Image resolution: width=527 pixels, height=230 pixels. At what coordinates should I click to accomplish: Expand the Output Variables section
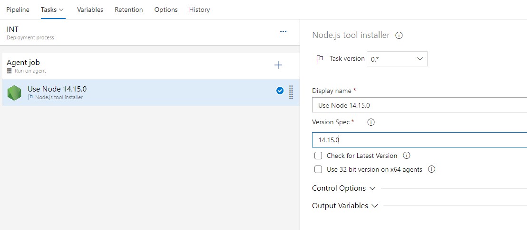click(345, 206)
